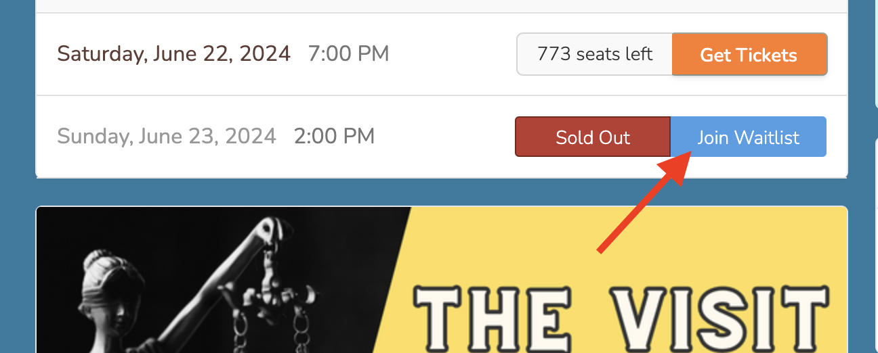Screen dimensions: 878x353
Task: Join the waitlist for Sunday's show
Action: (x=748, y=137)
